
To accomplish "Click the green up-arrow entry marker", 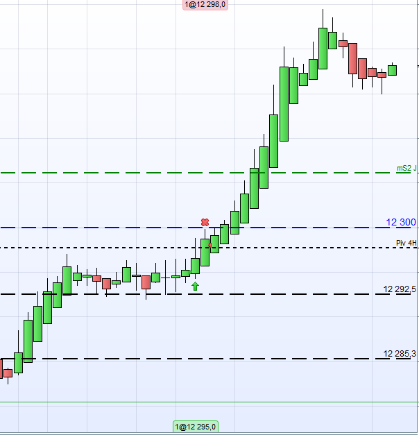I will pos(196,286).
